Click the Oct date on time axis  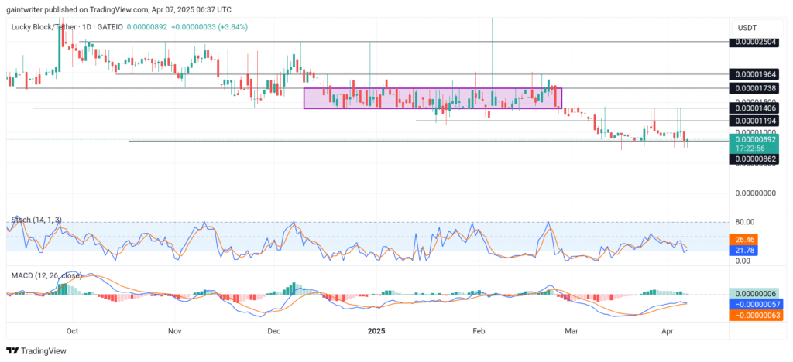click(x=72, y=331)
